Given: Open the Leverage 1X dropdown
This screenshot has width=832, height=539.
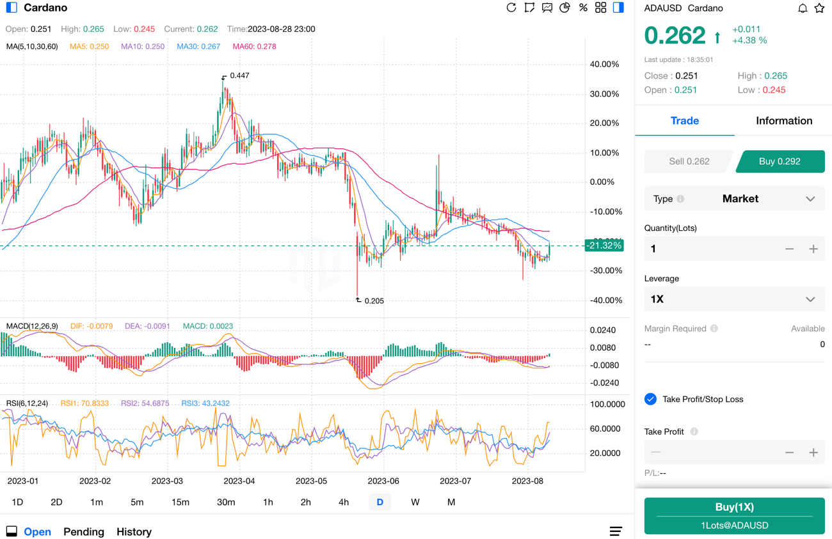Looking at the screenshot, I should pyautogui.click(x=734, y=299).
